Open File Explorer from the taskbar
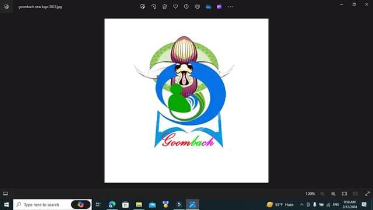Image resolution: width=373 pixels, height=210 pixels. (139, 205)
